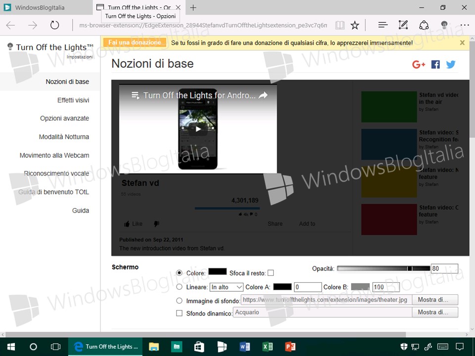The height and width of the screenshot is (356, 475).
Task: Open the Windows Start menu
Action: coord(11,347)
